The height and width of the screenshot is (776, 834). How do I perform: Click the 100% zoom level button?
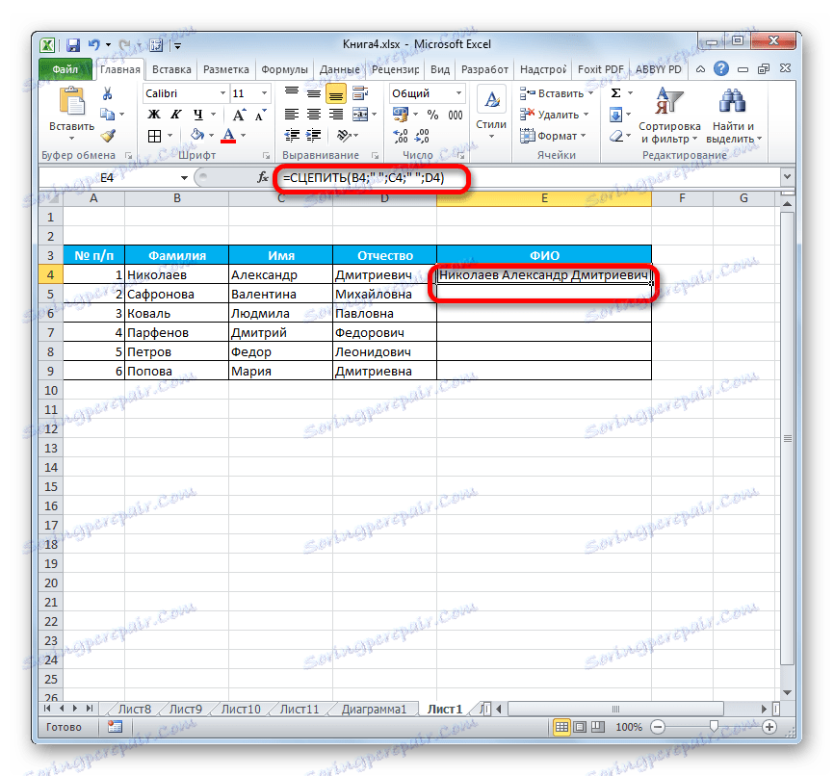click(629, 727)
